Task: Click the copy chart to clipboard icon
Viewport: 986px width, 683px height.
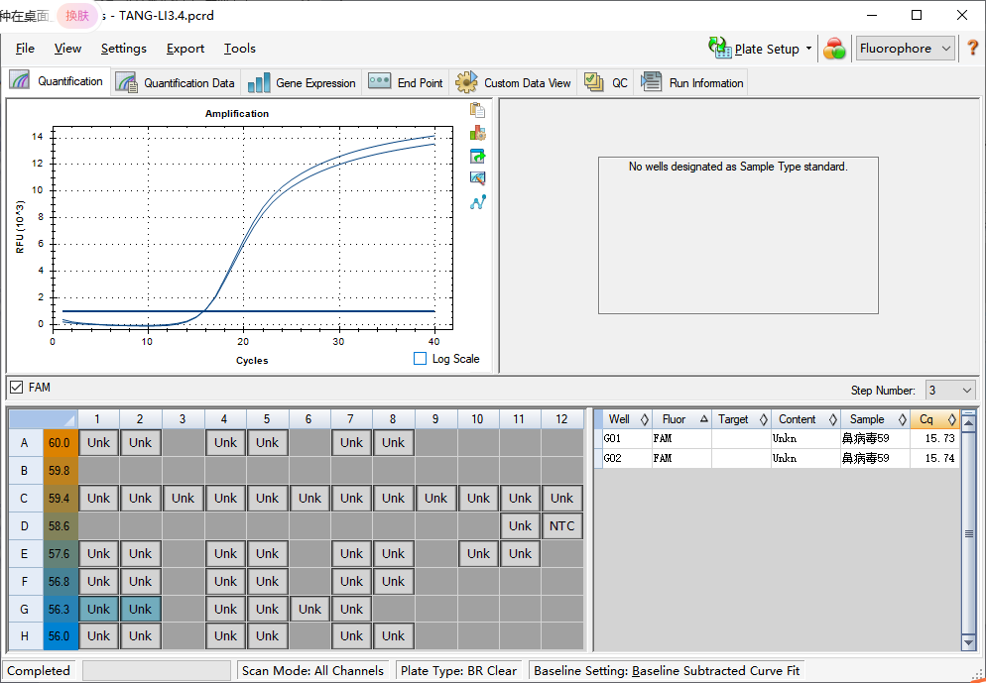Action: click(477, 110)
